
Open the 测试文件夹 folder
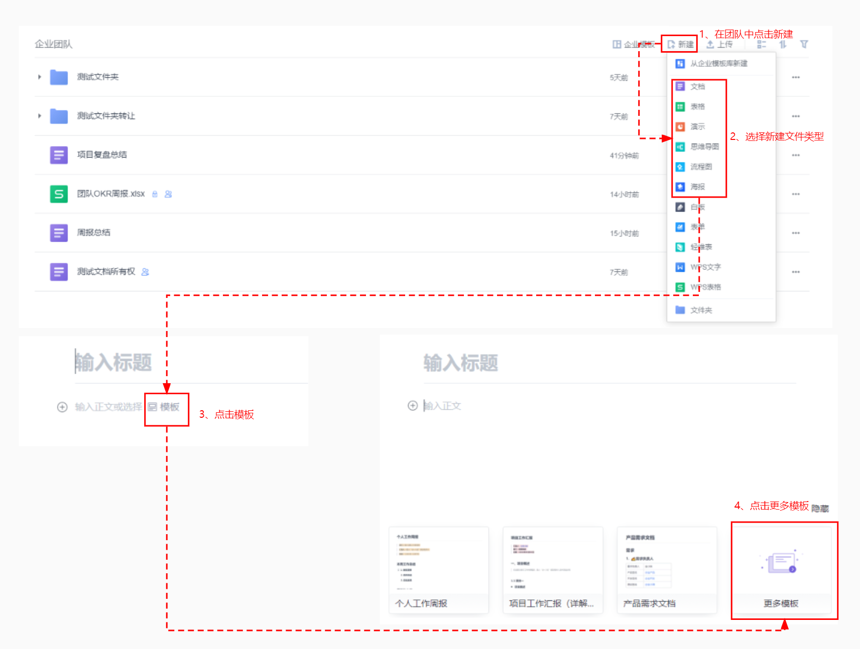(98, 77)
